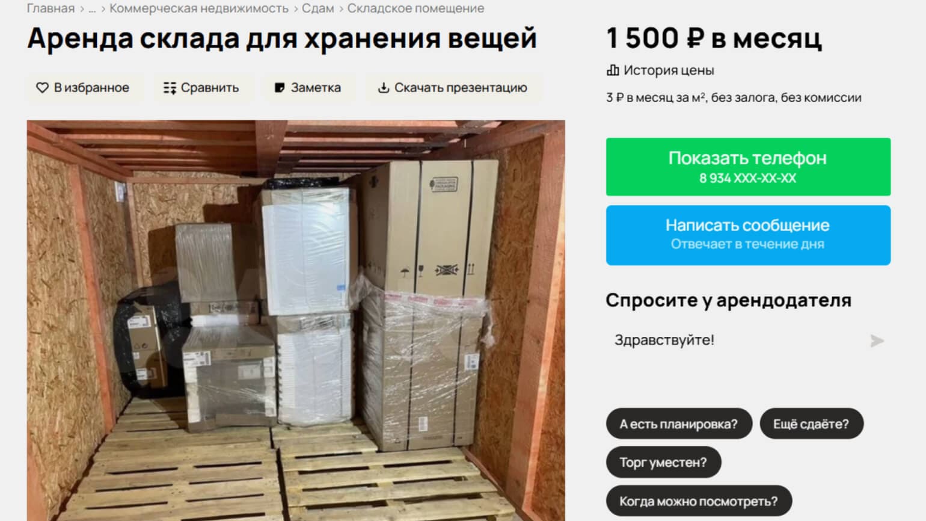
Task: Click the send arrow icon in the message field
Action: 877,341
